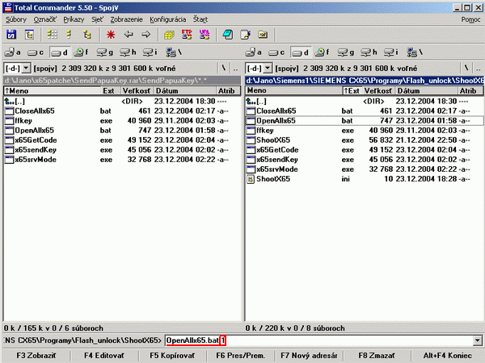485x363 pixels.
Task: Expand left panel drive dropdown
Action: (27, 68)
